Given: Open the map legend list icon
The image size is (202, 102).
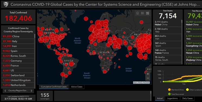Looking at the screenshot, I should (x=142, y=13).
